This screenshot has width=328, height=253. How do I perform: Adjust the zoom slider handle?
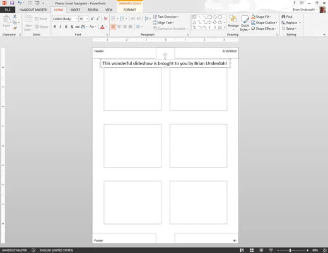point(290,250)
